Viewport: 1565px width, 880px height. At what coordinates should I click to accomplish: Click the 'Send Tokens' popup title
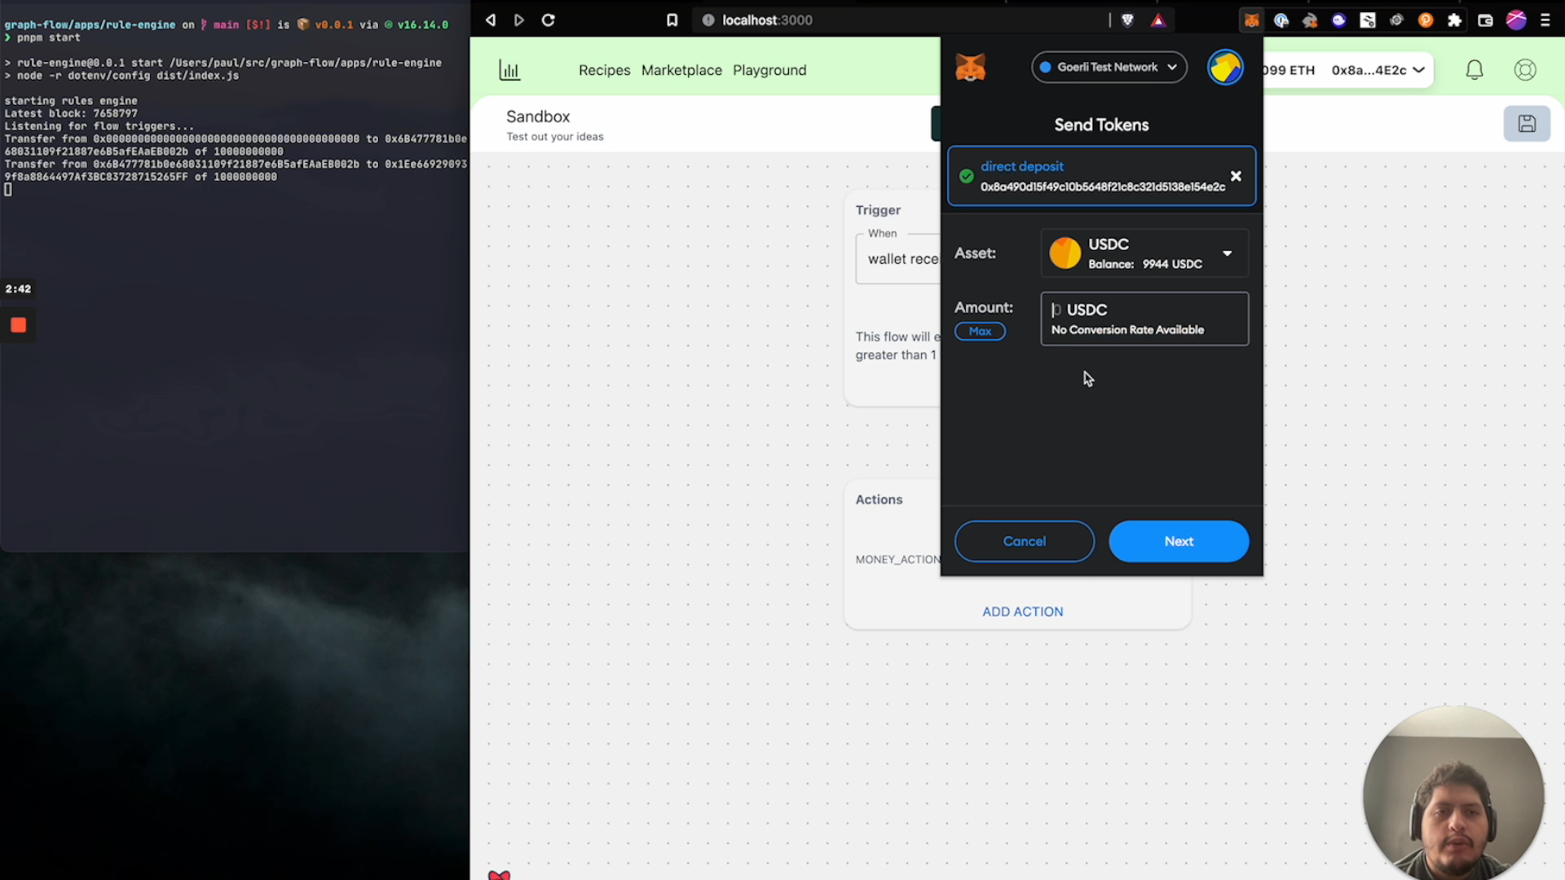1101,125
